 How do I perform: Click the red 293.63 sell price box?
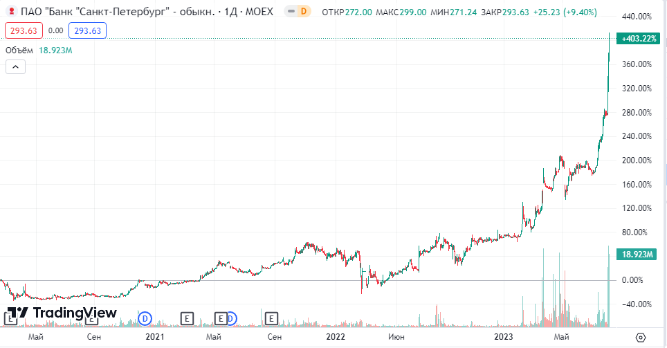tap(24, 30)
